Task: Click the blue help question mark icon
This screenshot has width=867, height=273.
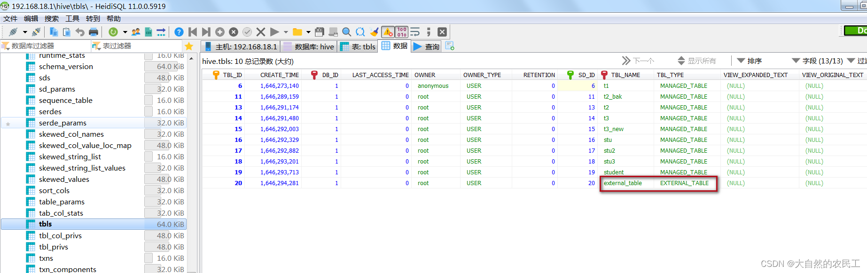Action: [x=179, y=32]
